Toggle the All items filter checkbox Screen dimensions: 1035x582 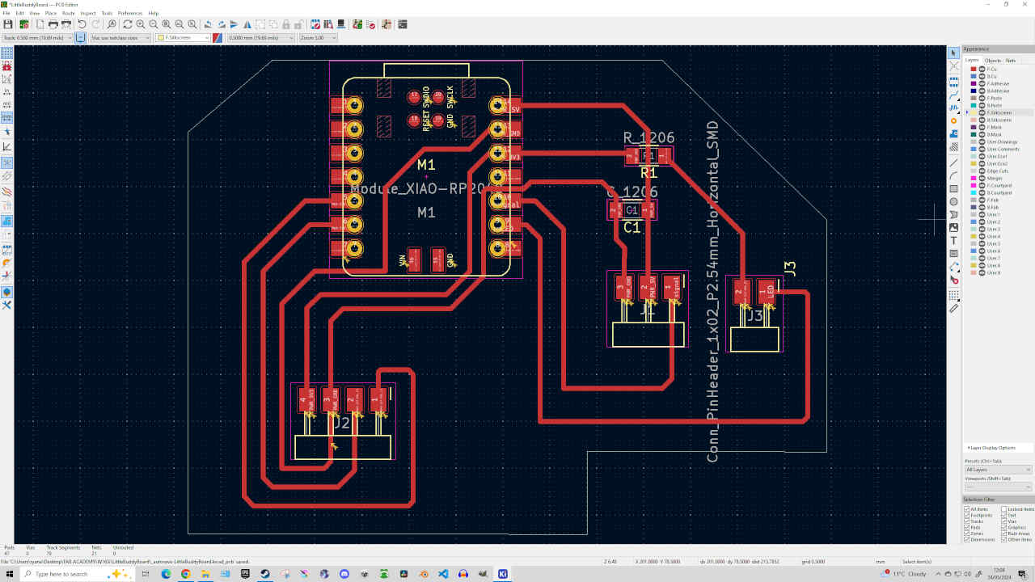(966, 509)
